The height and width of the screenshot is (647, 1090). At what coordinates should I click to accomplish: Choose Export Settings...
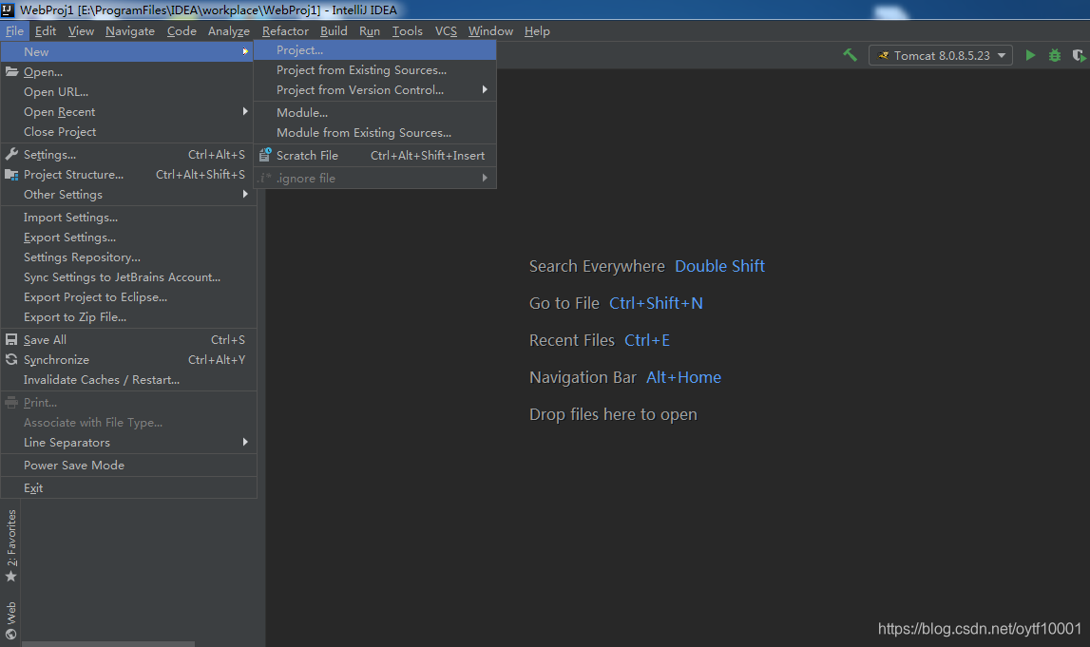click(x=128, y=237)
